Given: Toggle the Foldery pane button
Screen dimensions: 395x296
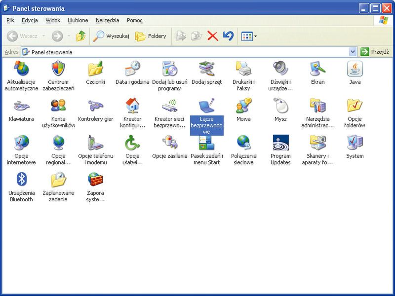Looking at the screenshot, I should (151, 36).
